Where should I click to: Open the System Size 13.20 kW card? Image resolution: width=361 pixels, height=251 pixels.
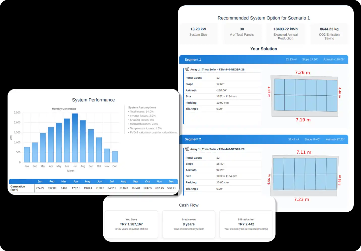coord(198,34)
